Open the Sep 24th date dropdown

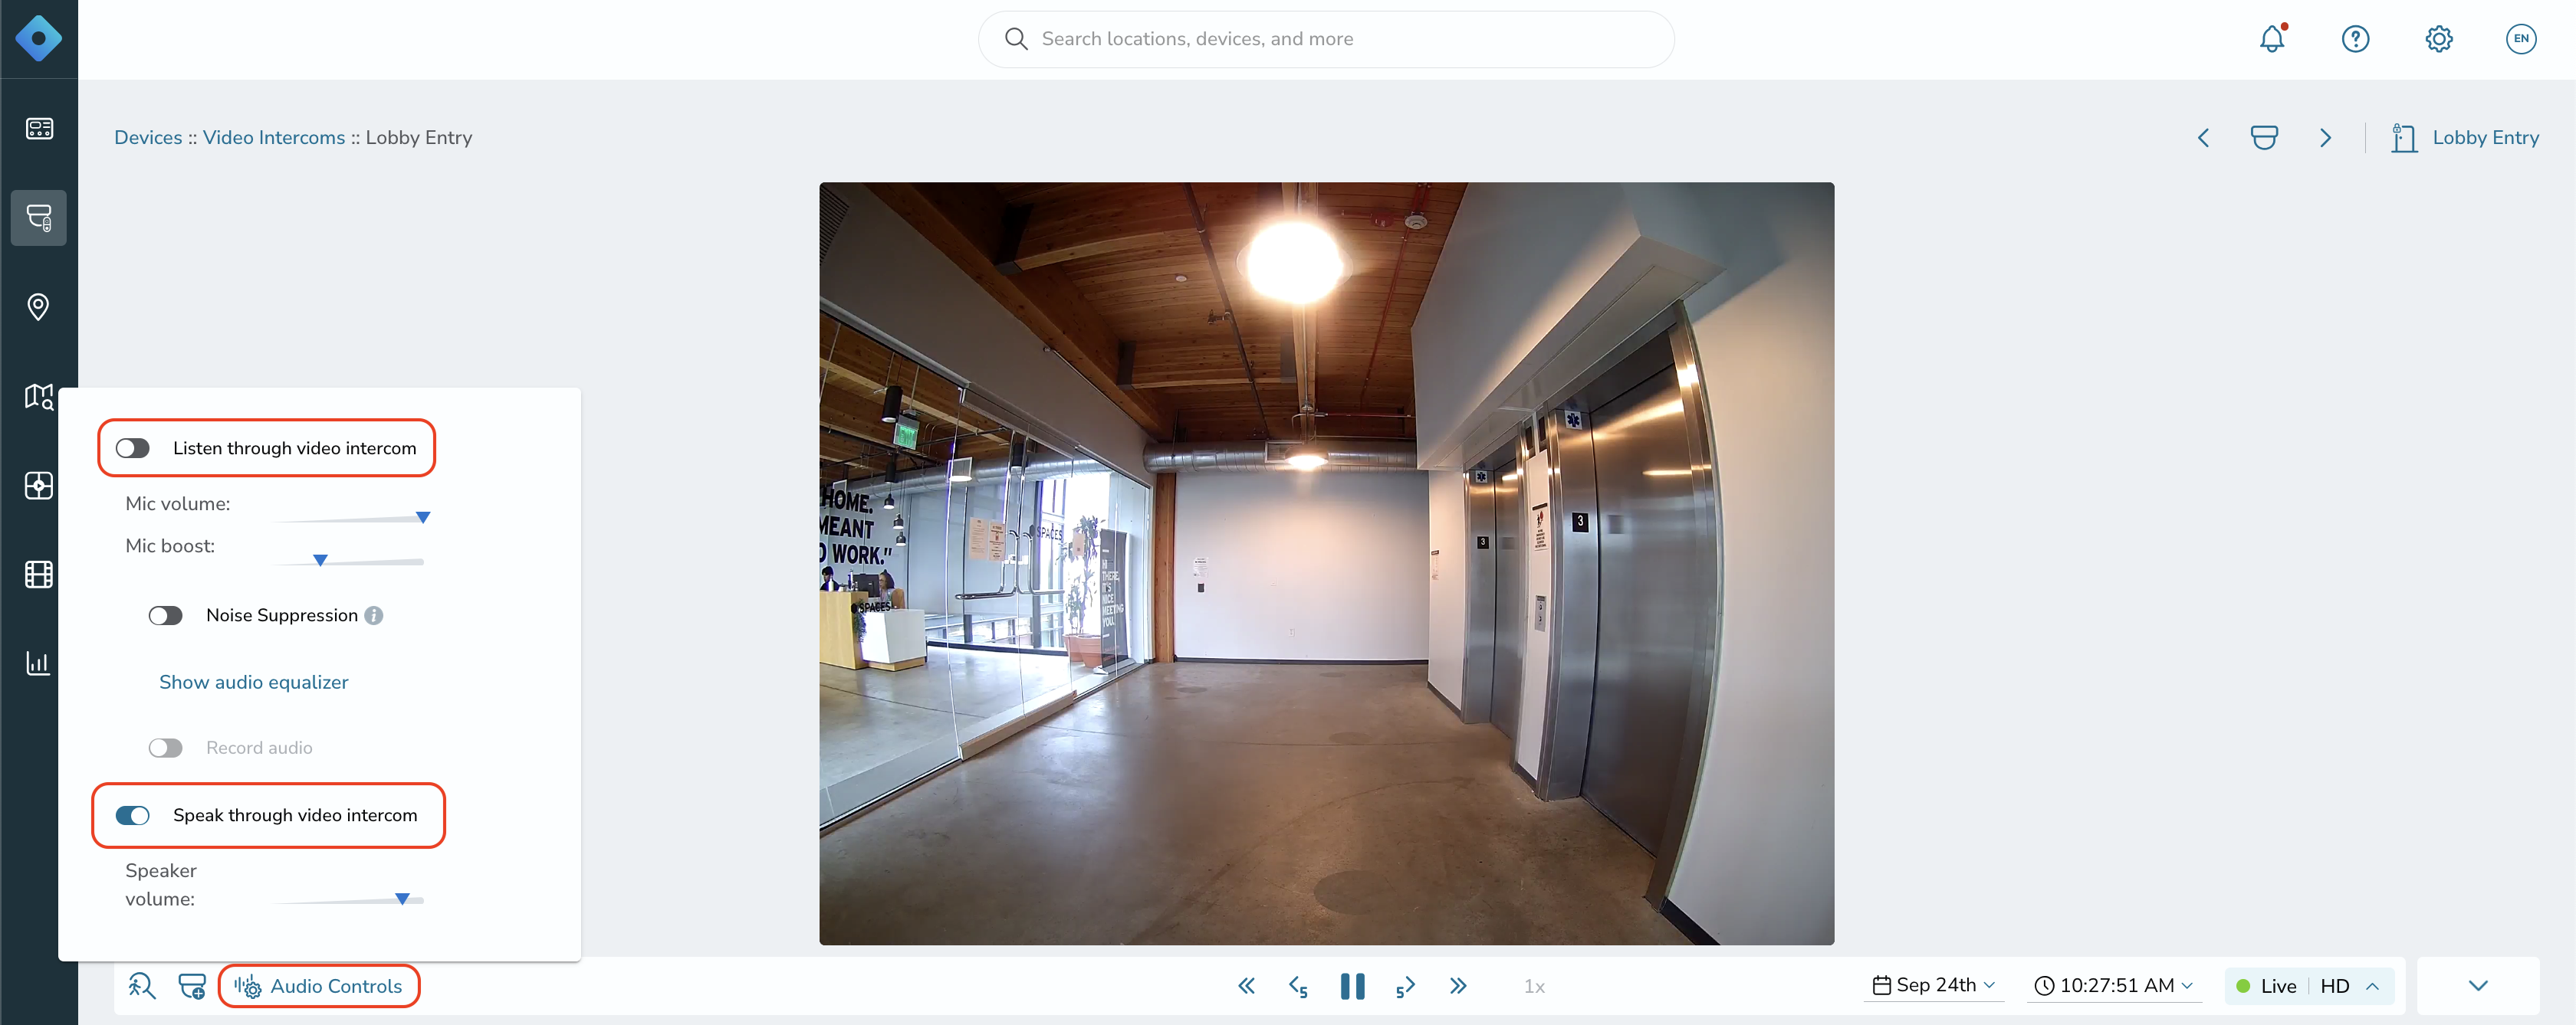tap(1933, 985)
